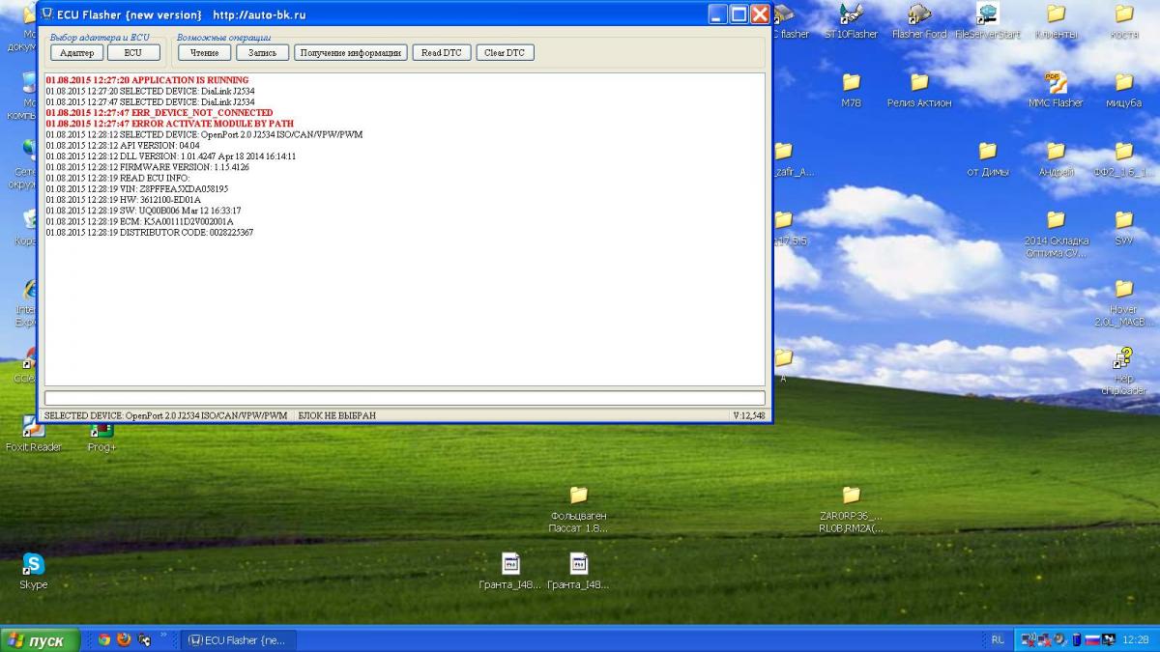Click the HW: 3612100-ED01A log line
1160x652 pixels.
(x=124, y=200)
